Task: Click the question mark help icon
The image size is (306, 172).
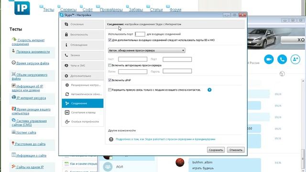Action: tap(111, 139)
